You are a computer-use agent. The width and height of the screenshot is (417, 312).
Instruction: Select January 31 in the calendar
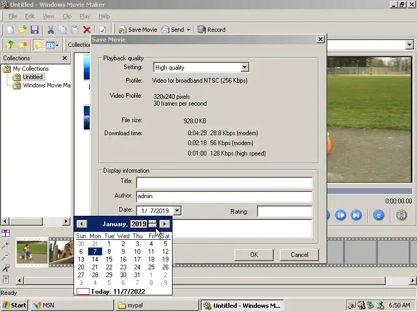(x=137, y=275)
